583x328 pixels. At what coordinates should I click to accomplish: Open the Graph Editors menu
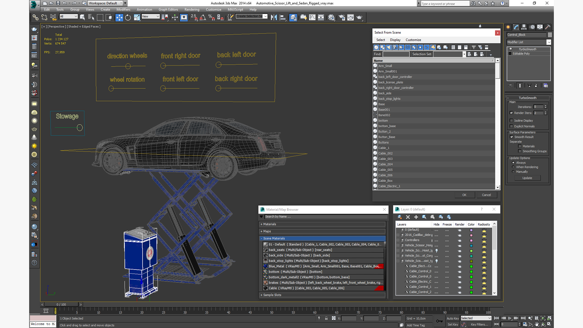point(168,9)
